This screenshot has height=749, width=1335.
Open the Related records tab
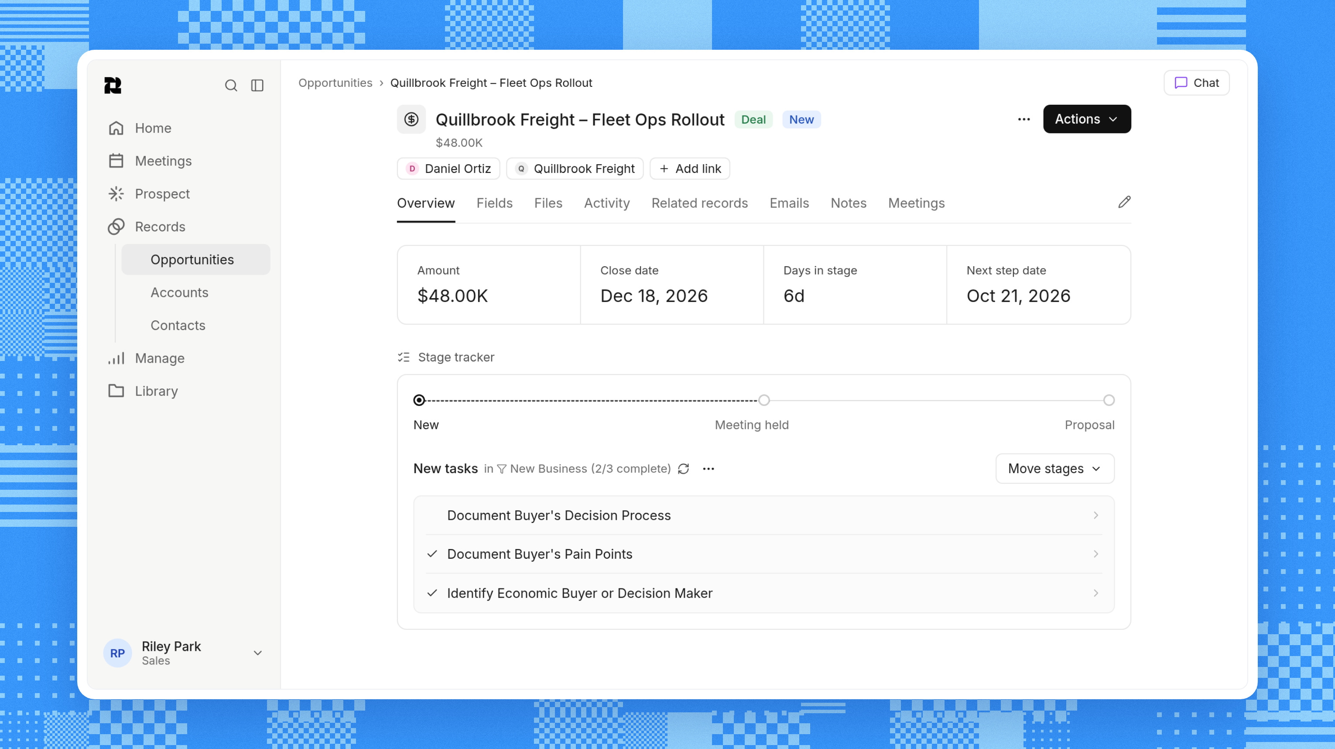click(700, 203)
